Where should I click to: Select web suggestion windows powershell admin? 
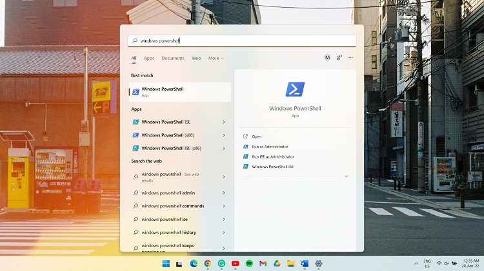tap(168, 193)
